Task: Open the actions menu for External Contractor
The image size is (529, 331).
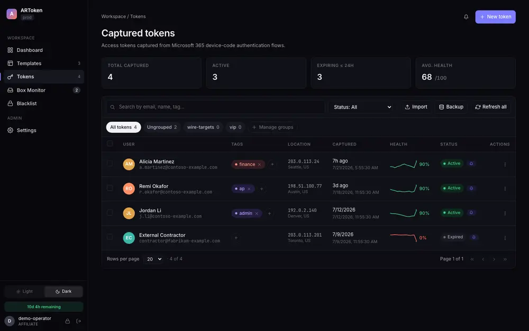Action: (x=505, y=238)
